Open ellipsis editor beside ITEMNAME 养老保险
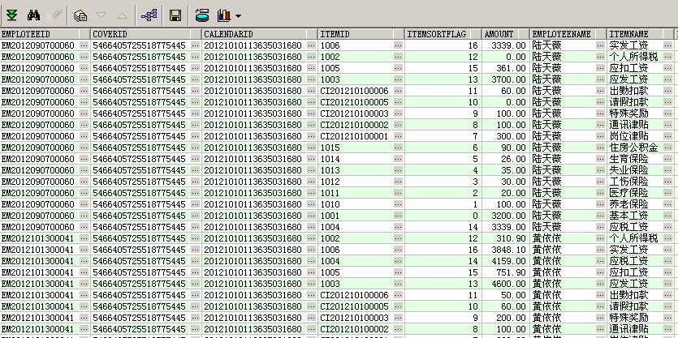The width and height of the screenshot is (678, 338). click(667, 204)
